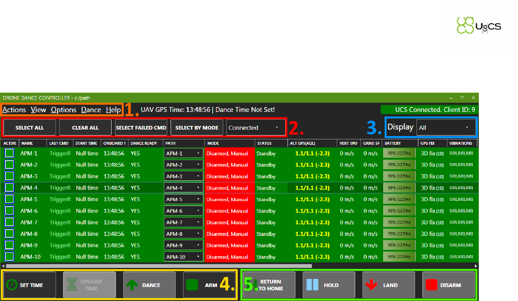This screenshot has height=301, width=518.
Task: Click the Select All button
Action: 30,127
